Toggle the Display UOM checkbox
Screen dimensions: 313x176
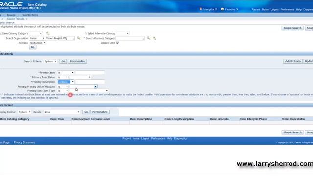coord(118,43)
